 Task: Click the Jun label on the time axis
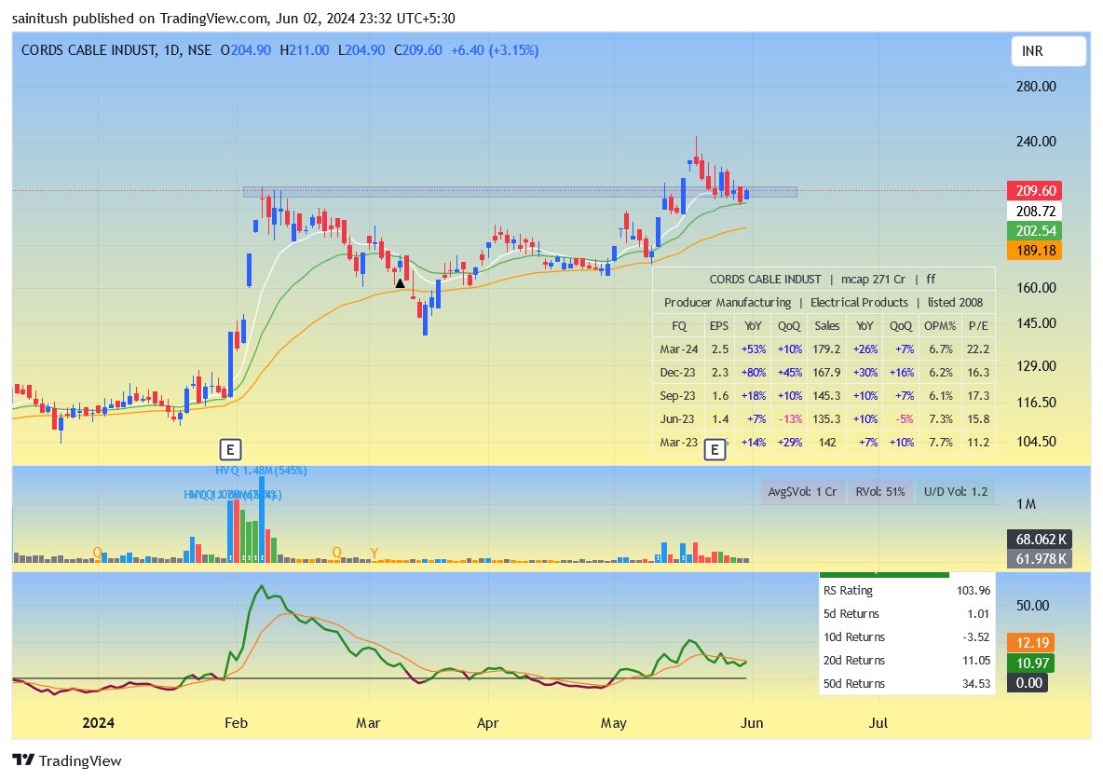[751, 723]
